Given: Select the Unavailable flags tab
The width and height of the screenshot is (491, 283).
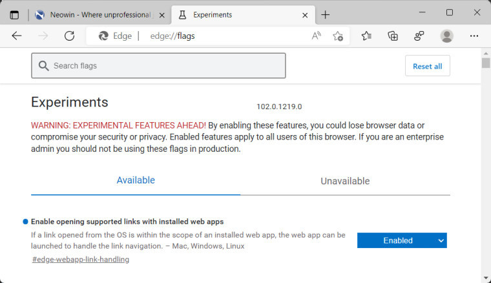Looking at the screenshot, I should (345, 181).
